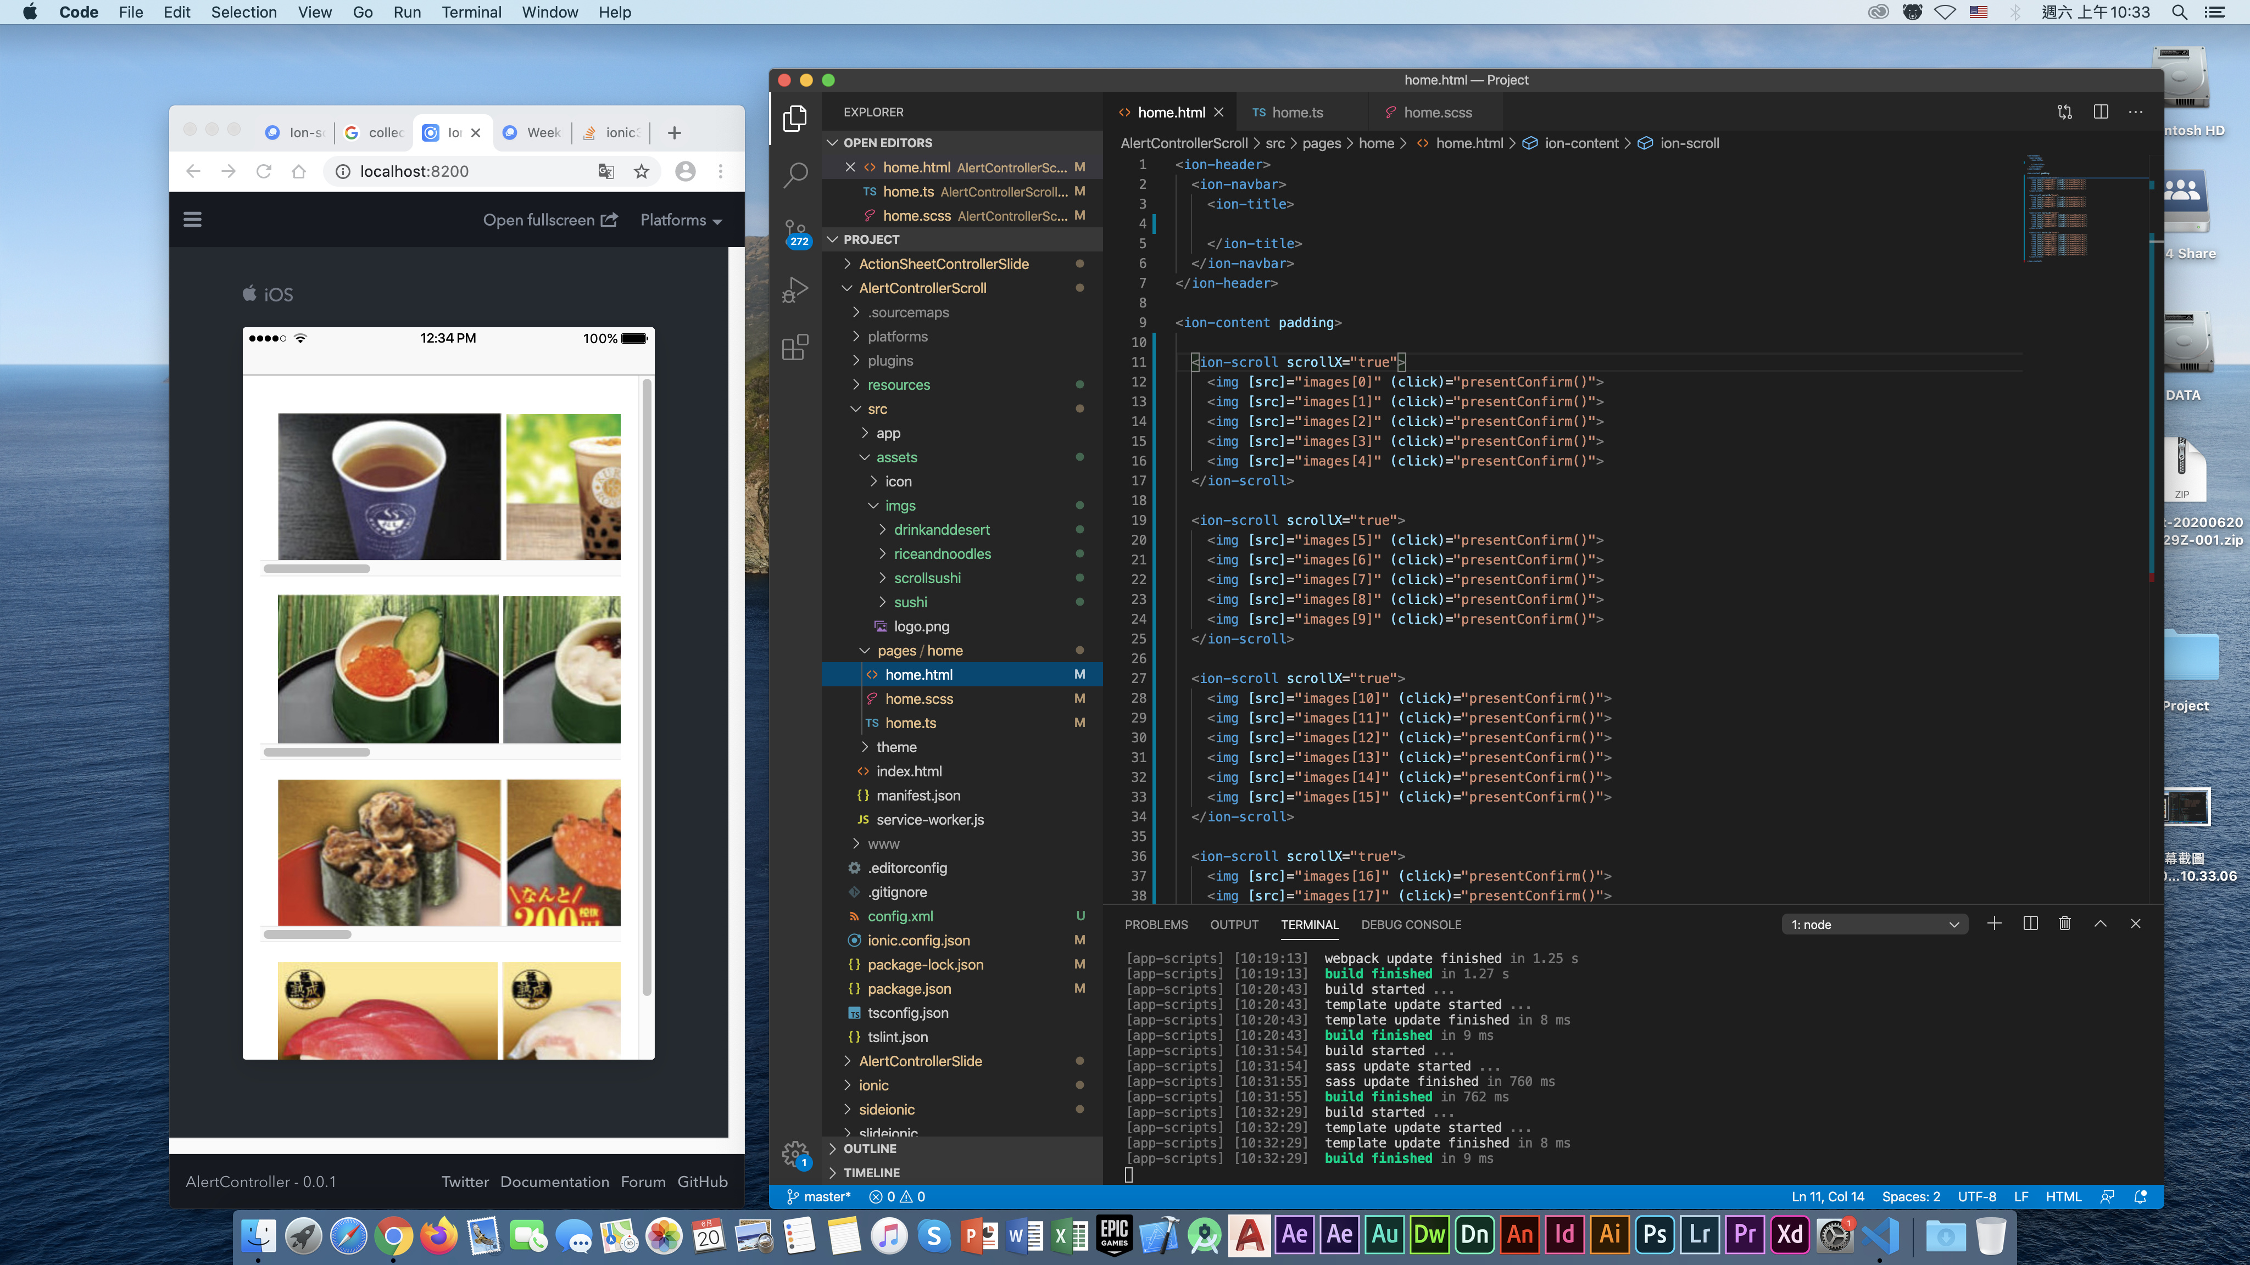Open the Terminal menu in menu bar
Image resolution: width=2250 pixels, height=1265 pixels.
(x=471, y=12)
